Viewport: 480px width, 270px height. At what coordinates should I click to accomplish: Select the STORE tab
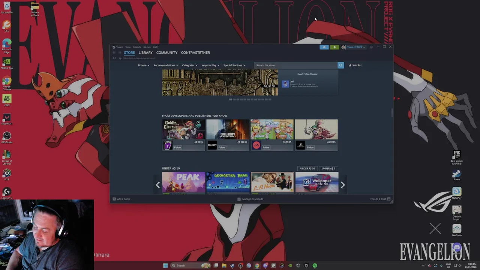(x=129, y=52)
